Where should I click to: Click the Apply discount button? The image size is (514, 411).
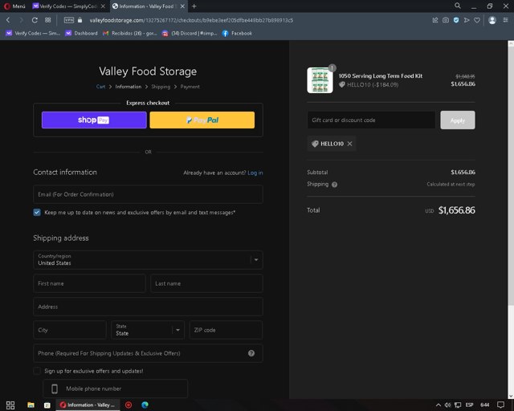(458, 120)
